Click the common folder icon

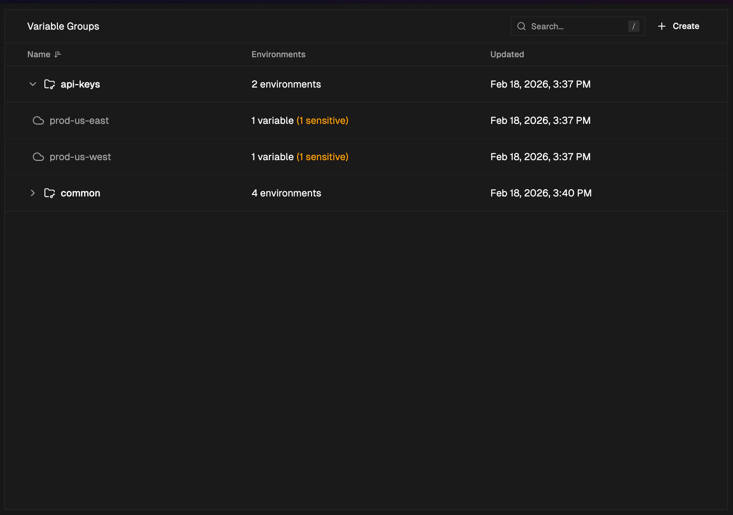click(x=49, y=193)
